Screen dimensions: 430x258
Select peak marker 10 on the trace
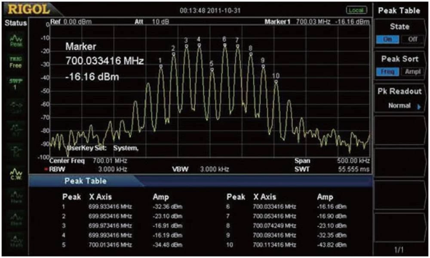tap(276, 81)
